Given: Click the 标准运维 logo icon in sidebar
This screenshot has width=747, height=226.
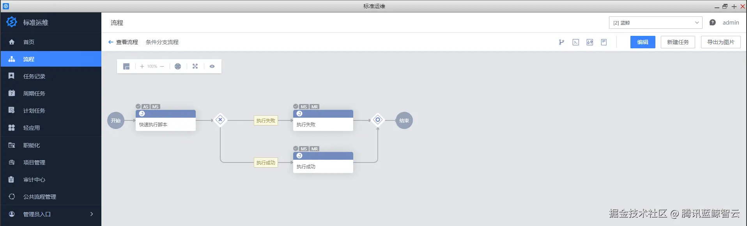Looking at the screenshot, I should point(11,22).
